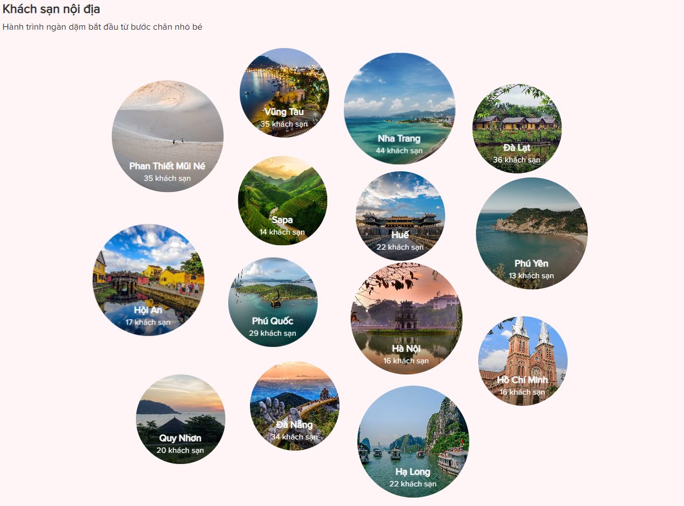The height and width of the screenshot is (506, 684).
Task: Click the "29 khách sạn" Phú Quốc label
Action: coord(273,334)
